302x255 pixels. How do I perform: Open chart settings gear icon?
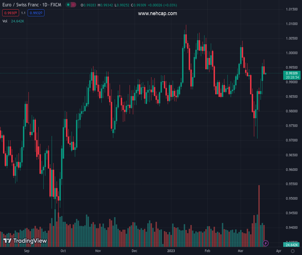(293, 251)
